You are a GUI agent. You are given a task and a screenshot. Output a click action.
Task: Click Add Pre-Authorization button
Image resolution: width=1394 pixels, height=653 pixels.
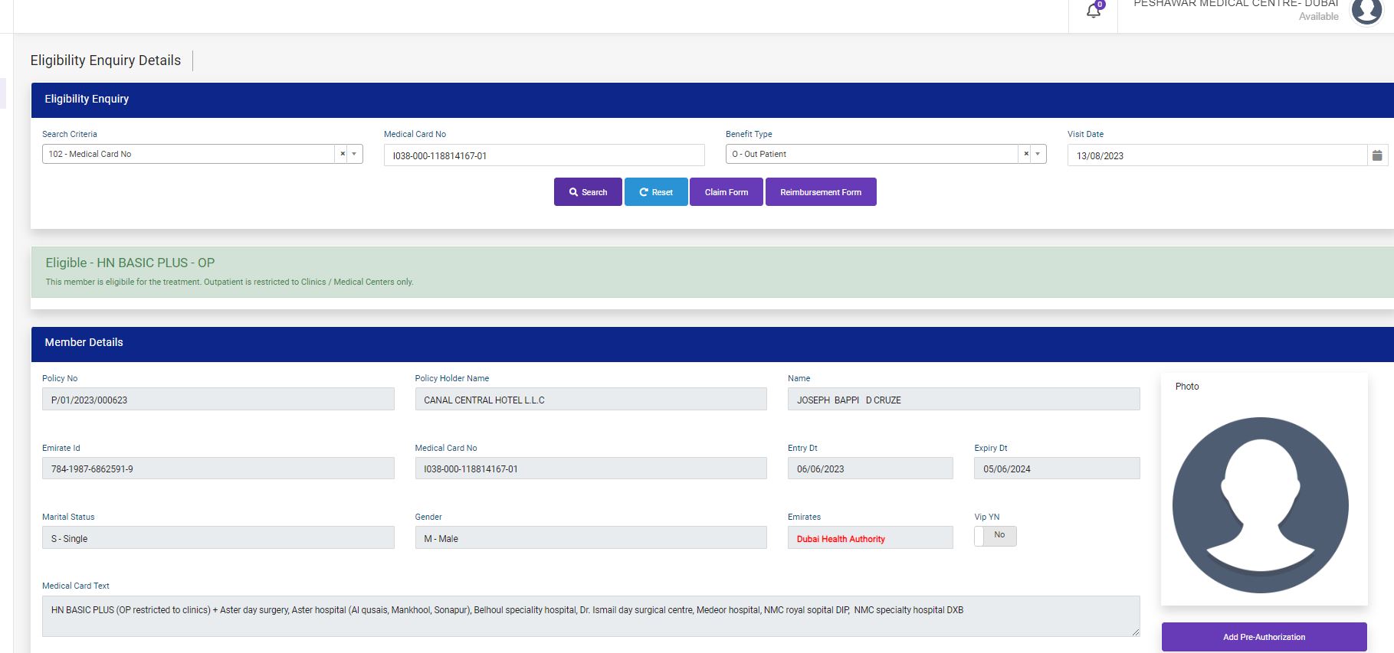pyautogui.click(x=1264, y=637)
